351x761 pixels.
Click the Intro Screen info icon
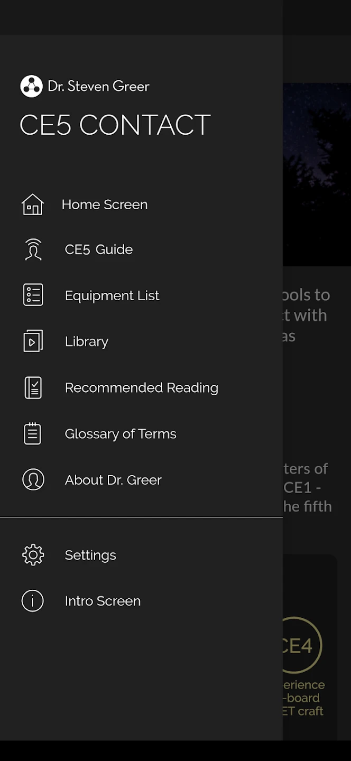(x=33, y=601)
